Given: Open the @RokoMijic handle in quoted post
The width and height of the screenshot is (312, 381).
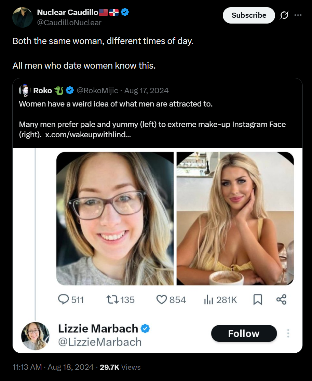Looking at the screenshot, I should (x=97, y=90).
